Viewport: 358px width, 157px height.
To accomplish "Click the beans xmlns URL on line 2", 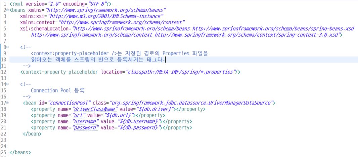I will point(106,10).
